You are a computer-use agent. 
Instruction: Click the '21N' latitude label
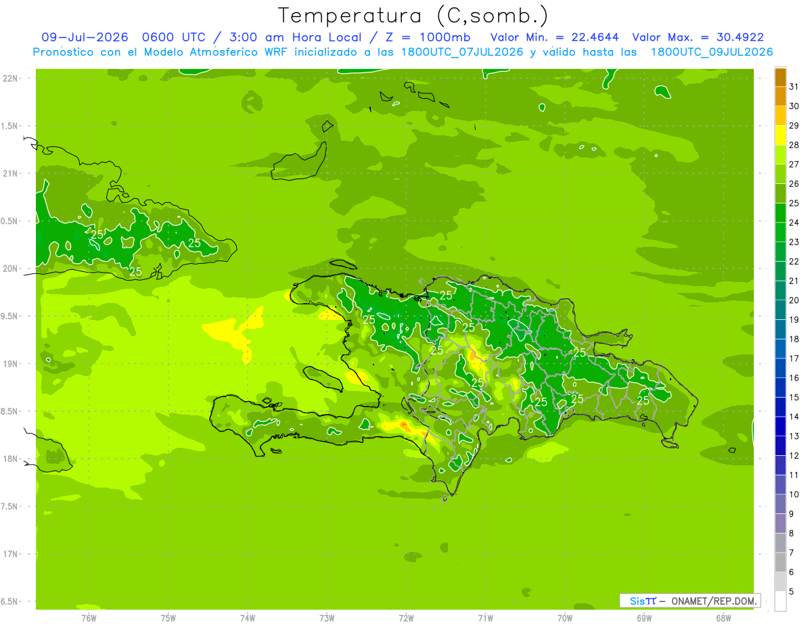coord(9,173)
